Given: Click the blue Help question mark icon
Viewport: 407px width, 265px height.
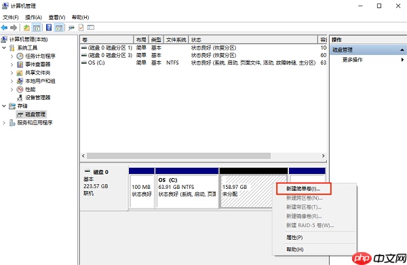Looking at the screenshot, I should click(49, 27).
